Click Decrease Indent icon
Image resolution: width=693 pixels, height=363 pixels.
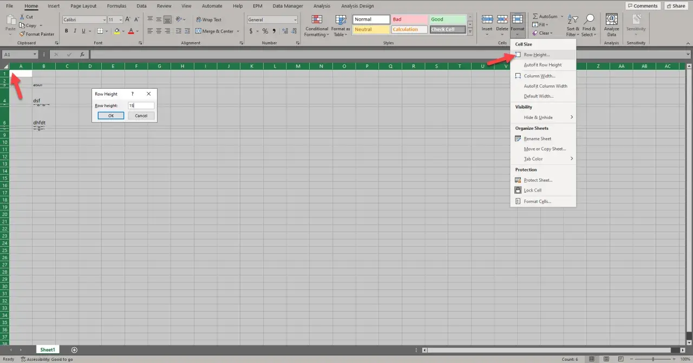(x=179, y=31)
